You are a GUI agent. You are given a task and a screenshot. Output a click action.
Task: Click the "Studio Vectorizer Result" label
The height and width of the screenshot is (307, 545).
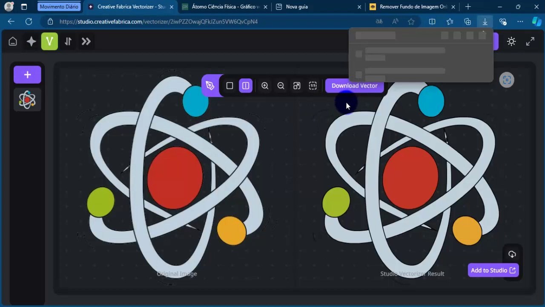point(412,274)
